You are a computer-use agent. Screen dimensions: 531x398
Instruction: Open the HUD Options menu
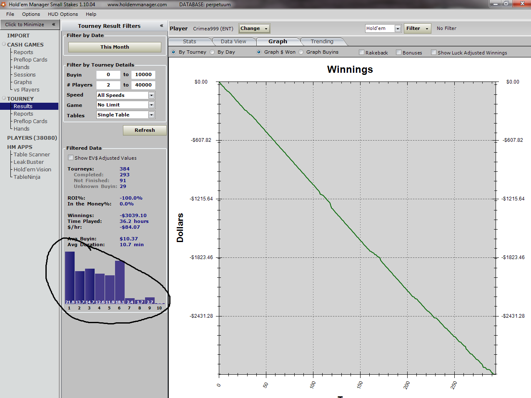(x=63, y=14)
